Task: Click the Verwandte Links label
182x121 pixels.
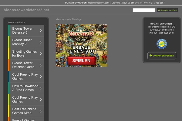Action: pyautogui.click(x=16, y=22)
